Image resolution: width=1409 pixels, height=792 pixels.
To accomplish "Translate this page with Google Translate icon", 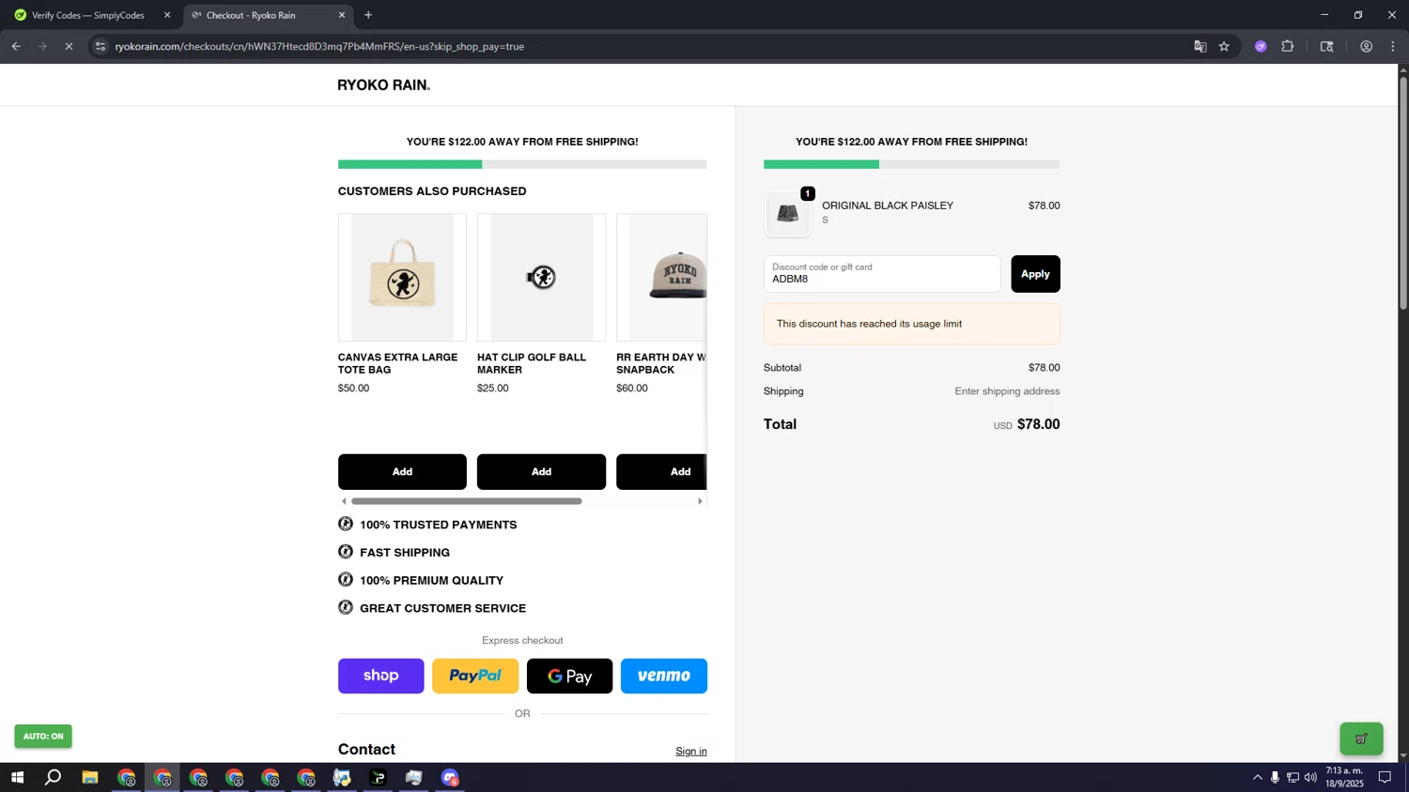I will point(1200,46).
